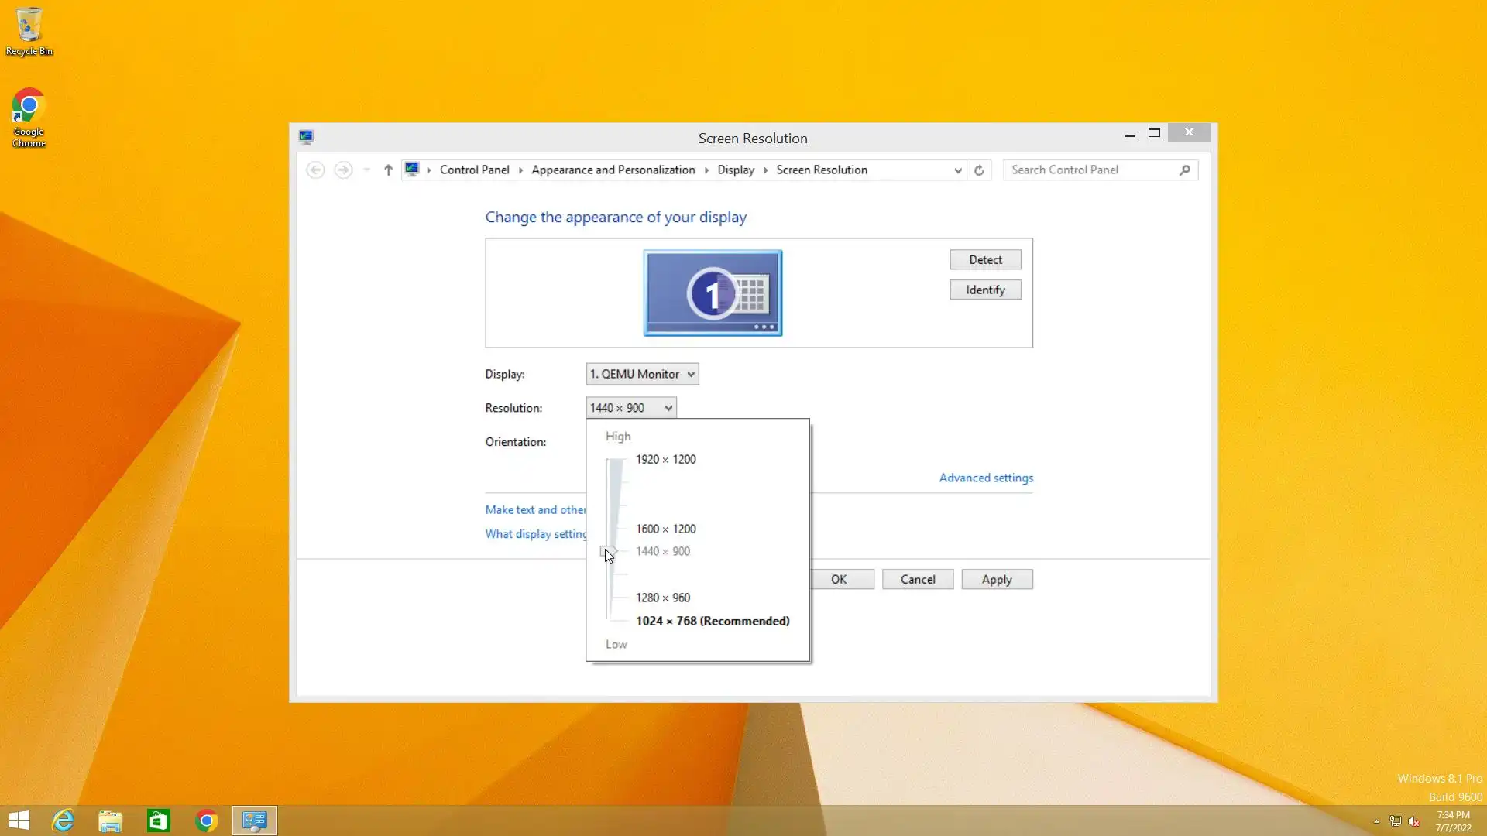Click the muted volume tray icon
1487x836 pixels.
click(1414, 821)
